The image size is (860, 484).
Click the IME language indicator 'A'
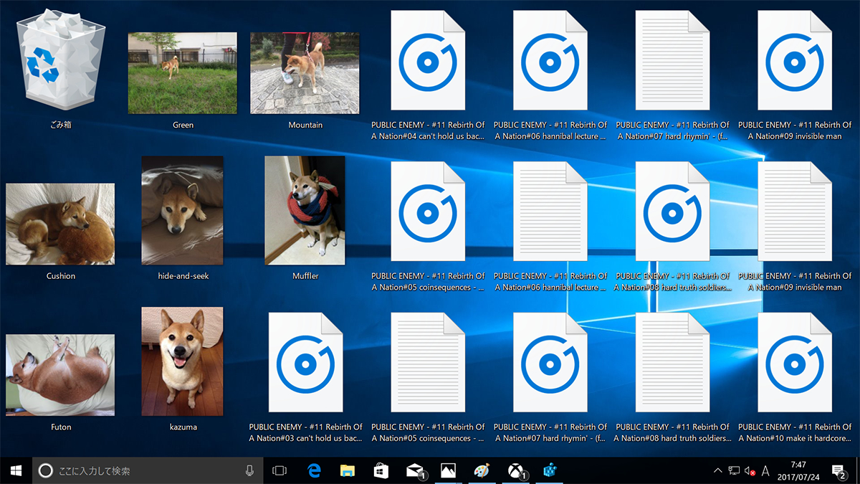pos(765,471)
